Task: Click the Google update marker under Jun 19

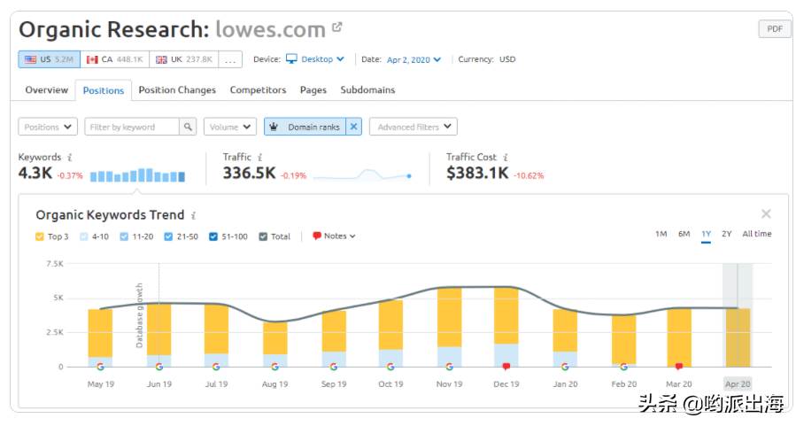Action: 158,367
